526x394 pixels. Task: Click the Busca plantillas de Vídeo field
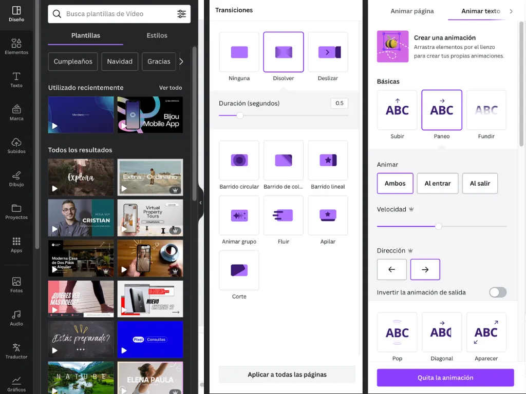pyautogui.click(x=119, y=14)
